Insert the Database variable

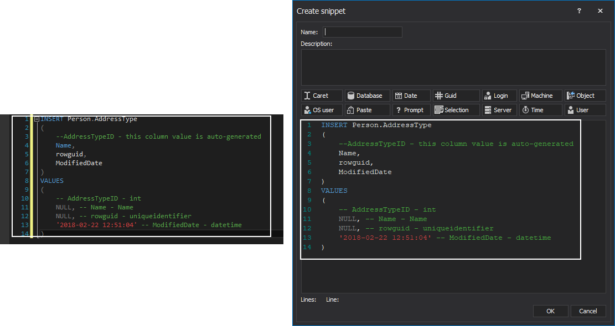367,96
